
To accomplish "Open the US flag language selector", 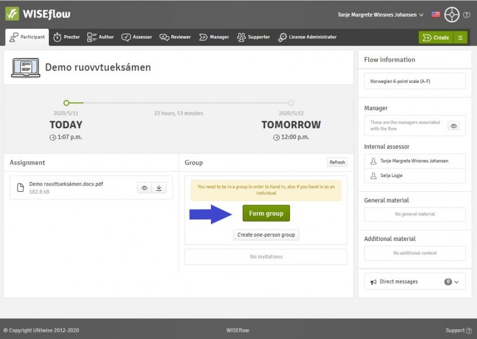I will coord(435,15).
